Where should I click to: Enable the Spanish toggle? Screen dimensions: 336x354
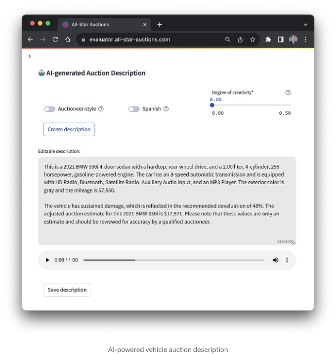[x=134, y=109]
